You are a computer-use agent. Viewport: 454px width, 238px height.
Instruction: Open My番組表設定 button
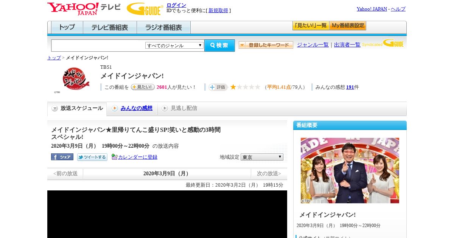point(348,26)
